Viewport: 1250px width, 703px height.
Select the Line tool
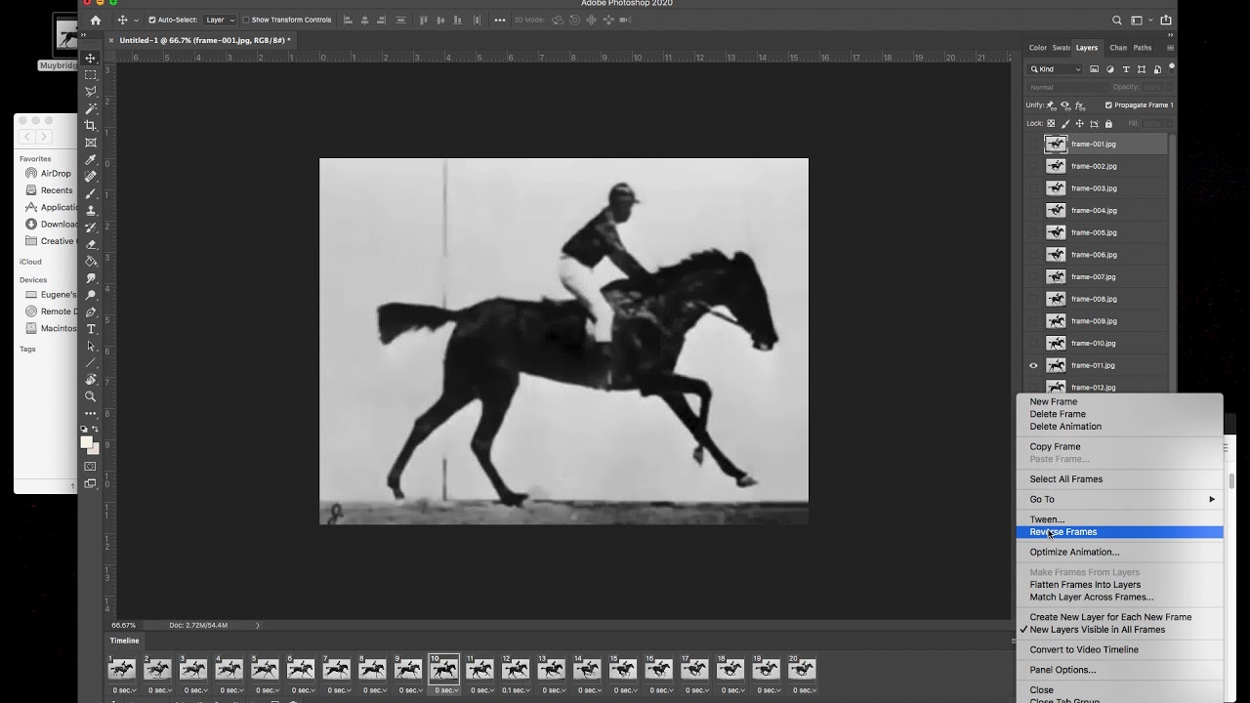(91, 362)
